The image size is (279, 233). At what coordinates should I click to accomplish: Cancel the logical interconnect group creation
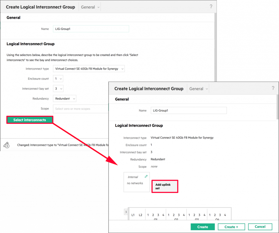[x=260, y=226]
